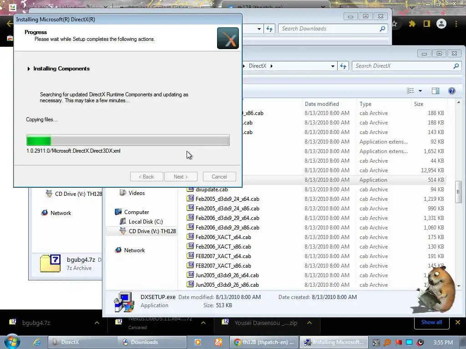Open Chrome side panel icon
Screen dimensions: 466x349
[427, 24]
